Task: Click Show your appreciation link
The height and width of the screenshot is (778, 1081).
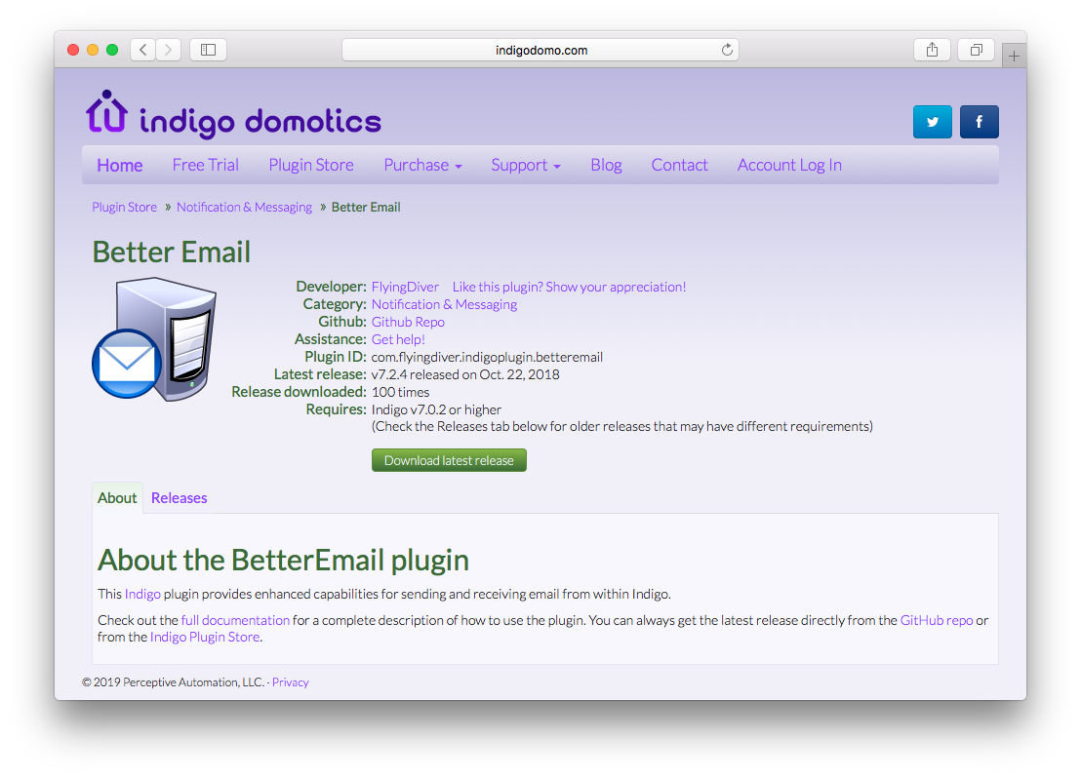Action: tap(569, 287)
